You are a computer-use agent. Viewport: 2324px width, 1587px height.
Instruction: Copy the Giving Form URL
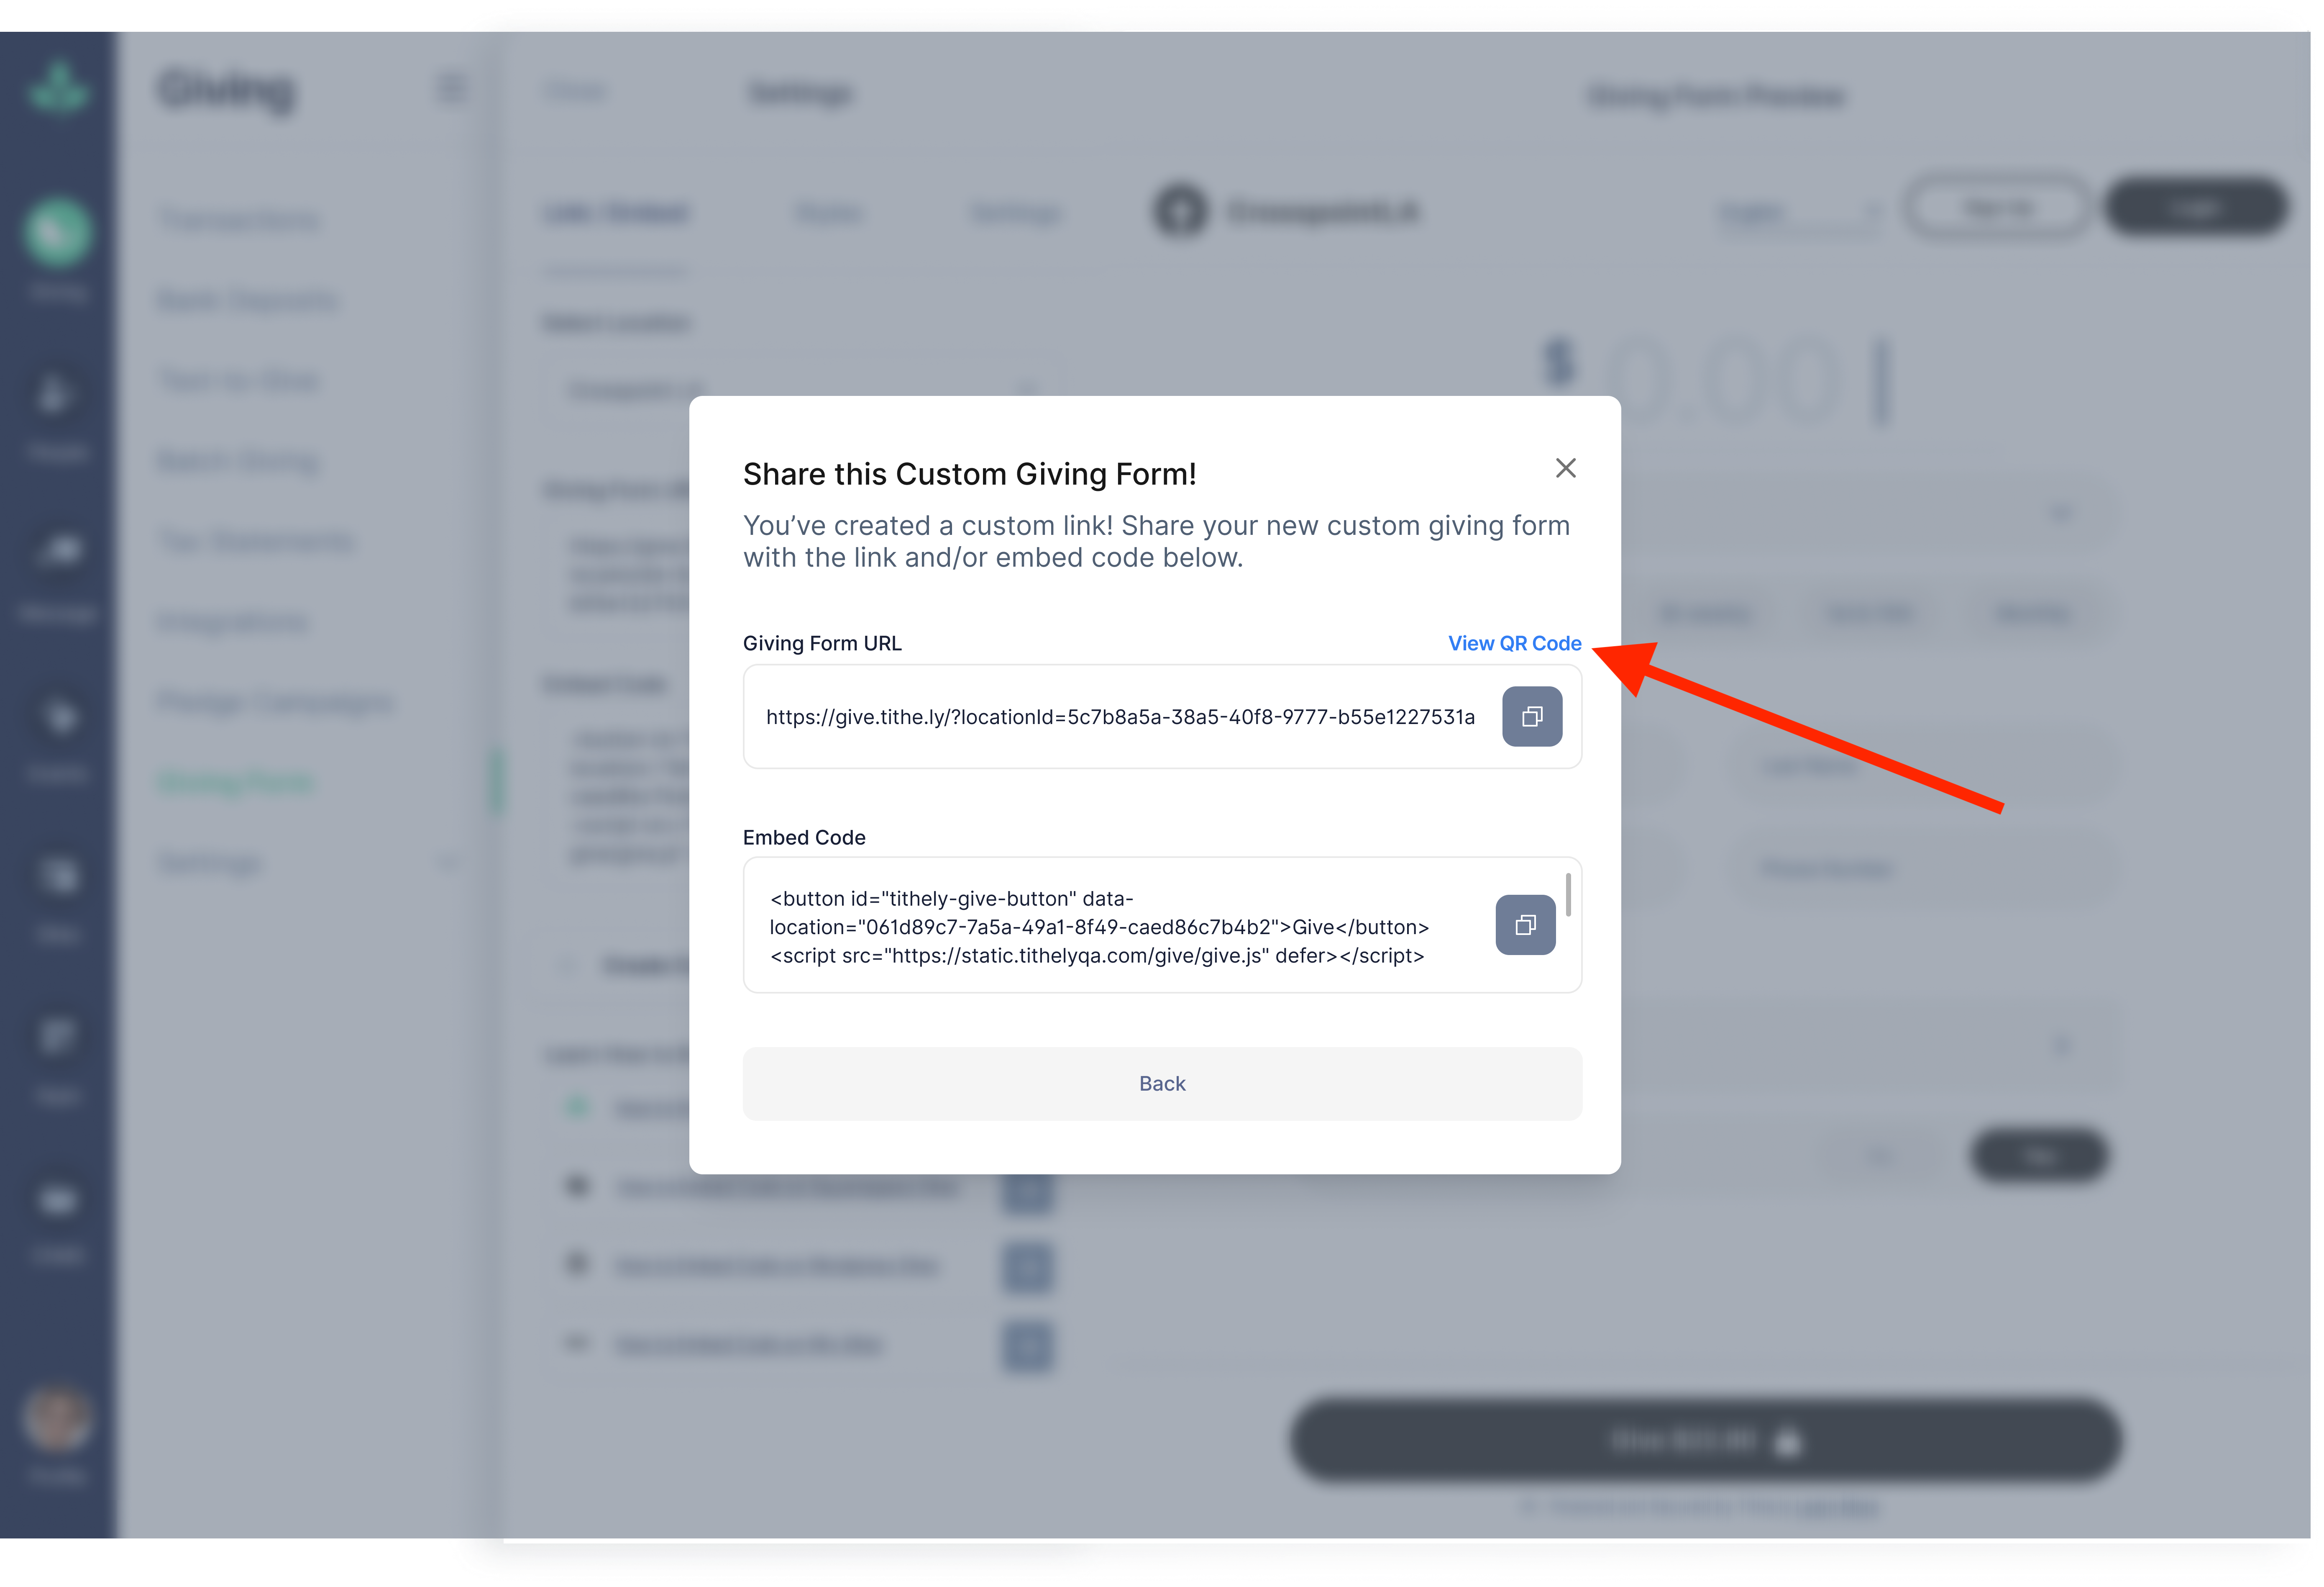pyautogui.click(x=1532, y=716)
